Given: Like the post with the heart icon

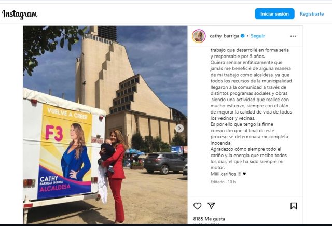Looking at the screenshot, I should (x=197, y=206).
